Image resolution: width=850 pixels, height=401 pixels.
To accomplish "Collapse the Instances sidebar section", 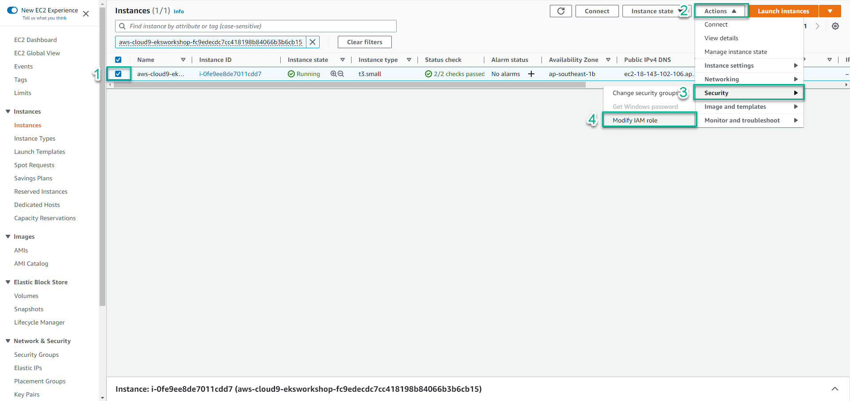I will tap(8, 111).
